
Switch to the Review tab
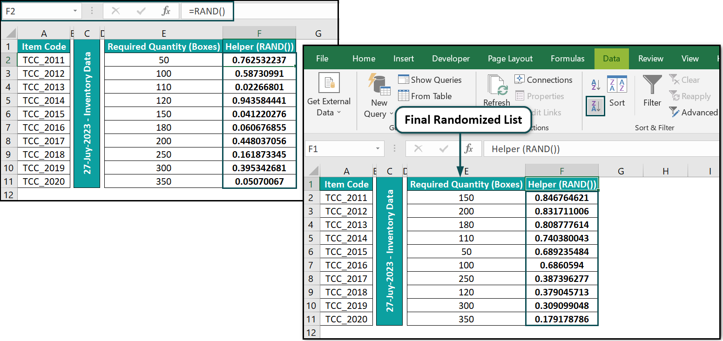651,59
